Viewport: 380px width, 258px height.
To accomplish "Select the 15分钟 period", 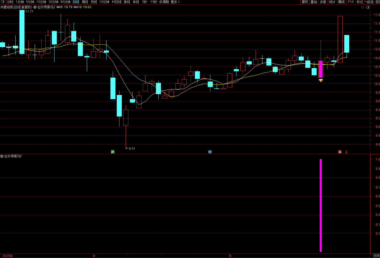I will click(x=41, y=2).
